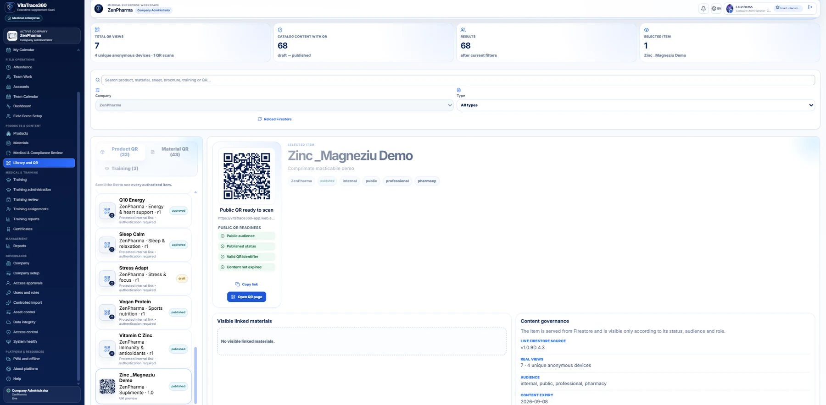This screenshot has width=826, height=405.
Task: Open Team Calendar
Action: pos(40,97)
